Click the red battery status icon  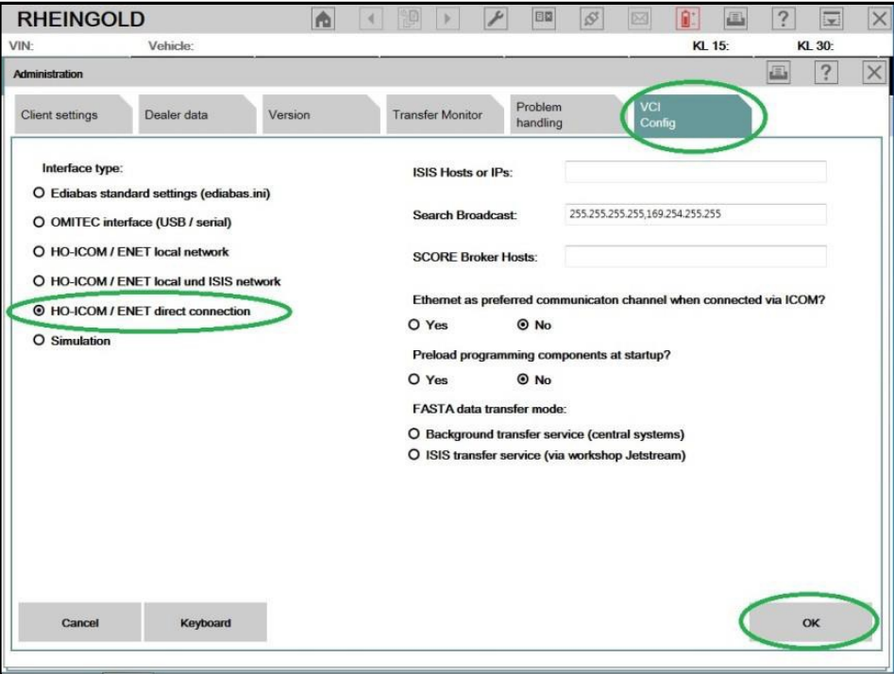tap(687, 19)
